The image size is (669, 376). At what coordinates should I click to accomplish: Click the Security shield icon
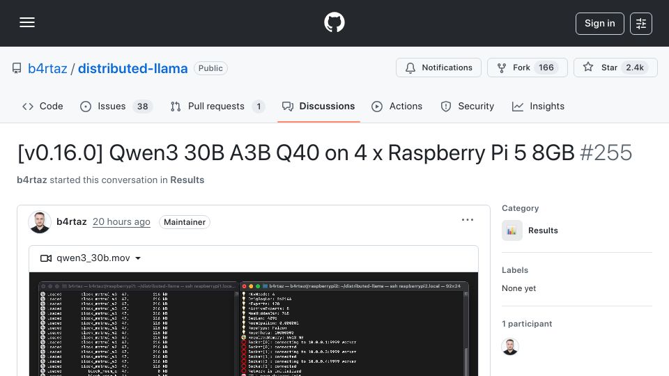pos(446,107)
